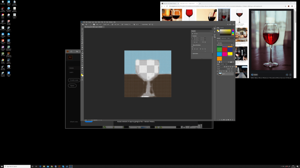Select the Move tool in Photoshop toolbar

(82, 29)
